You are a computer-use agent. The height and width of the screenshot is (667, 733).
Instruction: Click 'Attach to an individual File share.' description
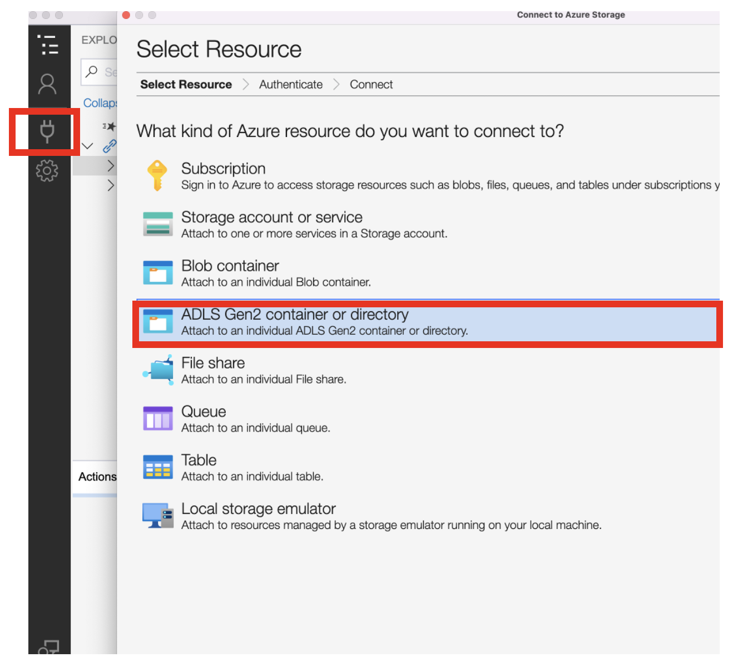264,380
